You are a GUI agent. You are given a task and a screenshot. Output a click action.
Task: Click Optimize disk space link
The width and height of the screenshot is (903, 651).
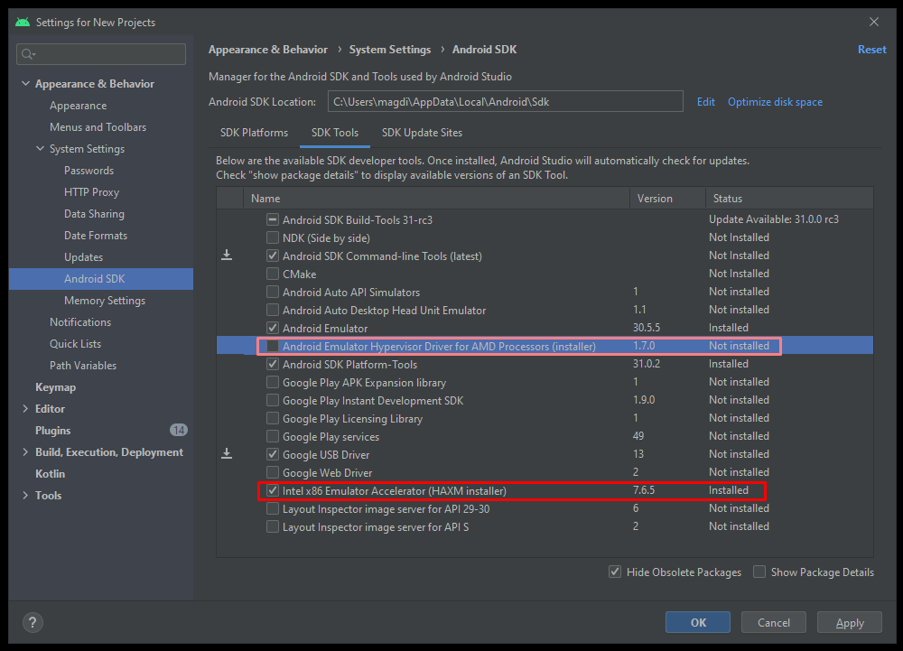pos(775,102)
